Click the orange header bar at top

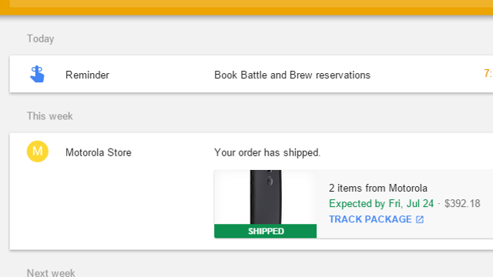246,7
